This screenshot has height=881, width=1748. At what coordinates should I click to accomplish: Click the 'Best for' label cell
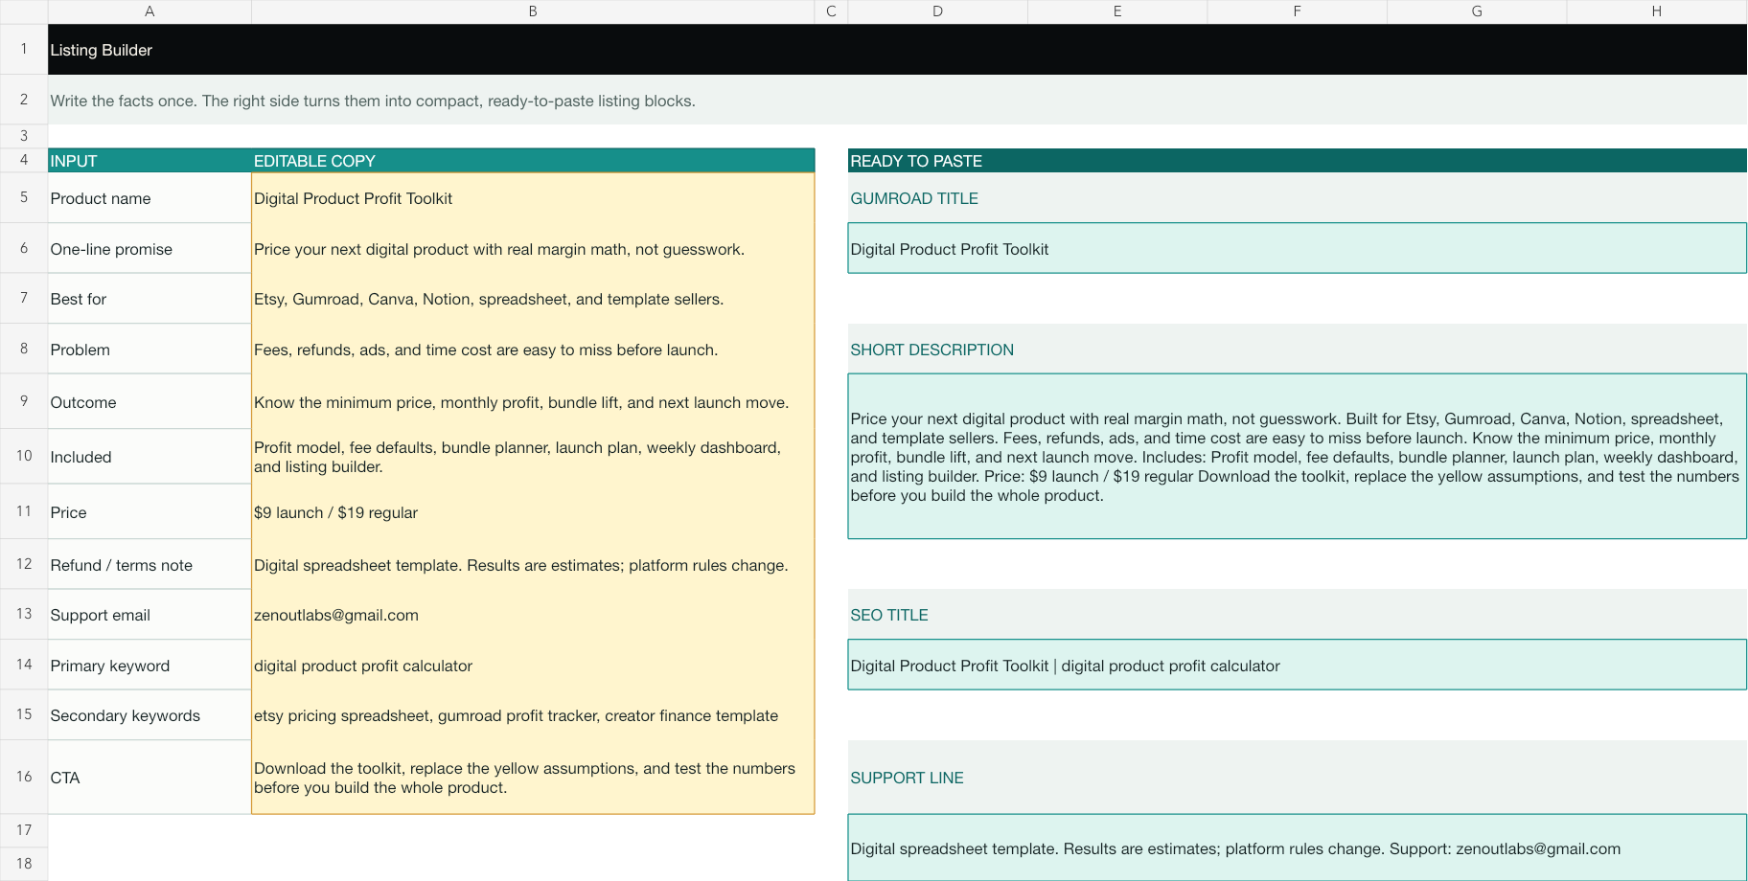coord(149,299)
